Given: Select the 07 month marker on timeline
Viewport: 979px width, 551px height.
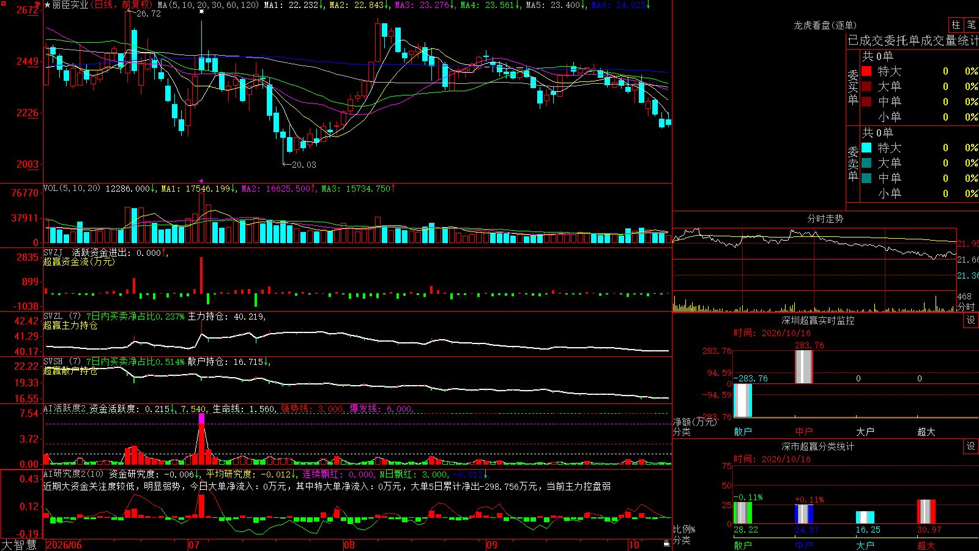Looking at the screenshot, I should tap(194, 545).
